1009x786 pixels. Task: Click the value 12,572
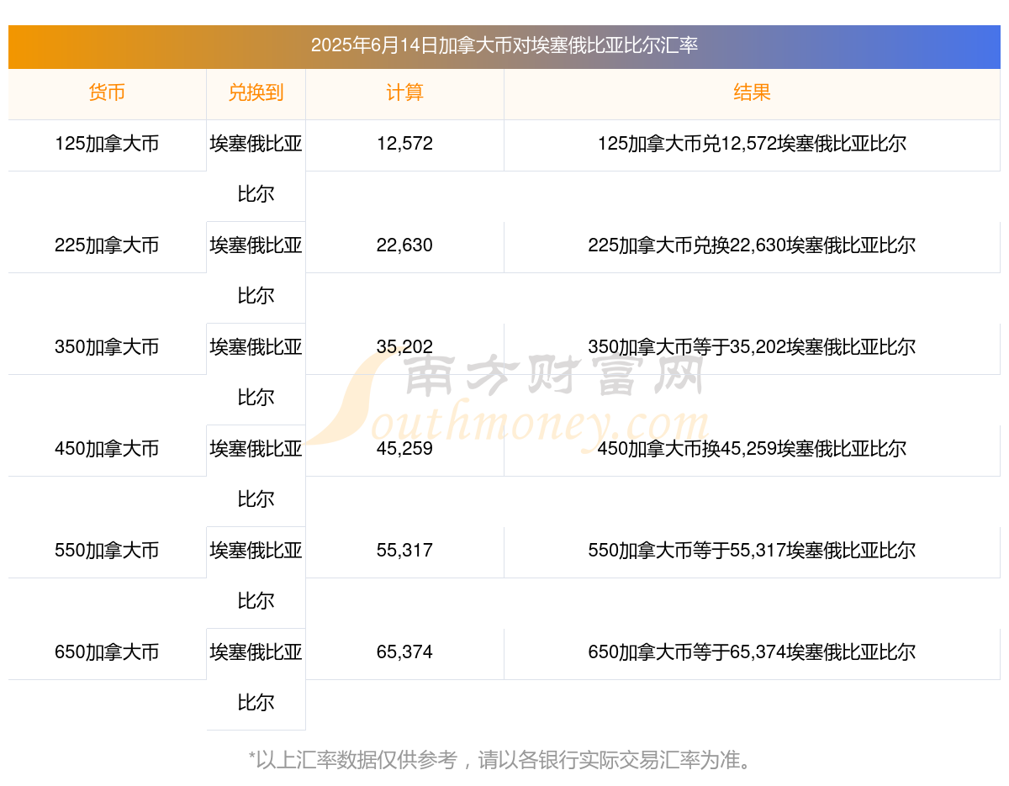point(404,144)
